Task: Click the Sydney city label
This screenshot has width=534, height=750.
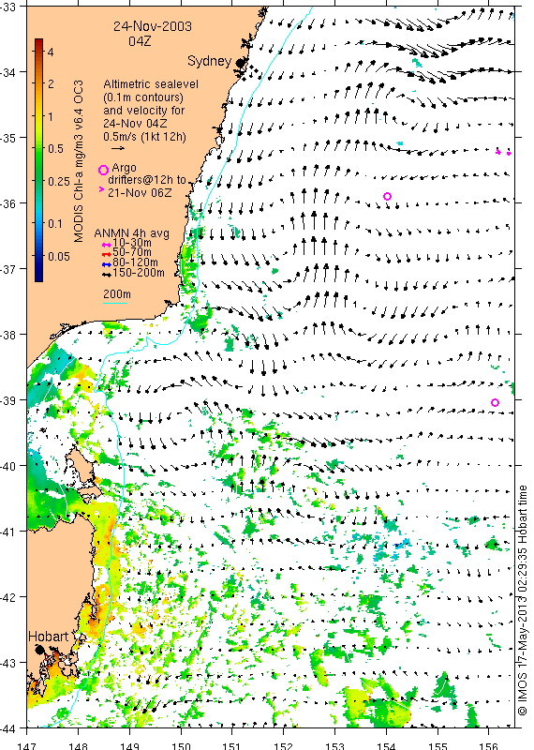Action: click(x=210, y=61)
